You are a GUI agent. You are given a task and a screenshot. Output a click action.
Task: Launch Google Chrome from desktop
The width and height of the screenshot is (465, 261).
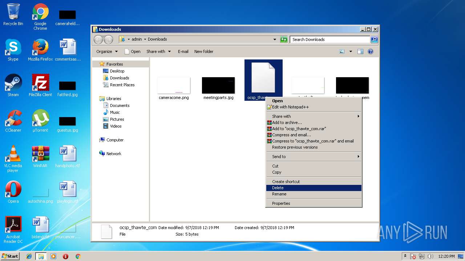click(x=40, y=17)
